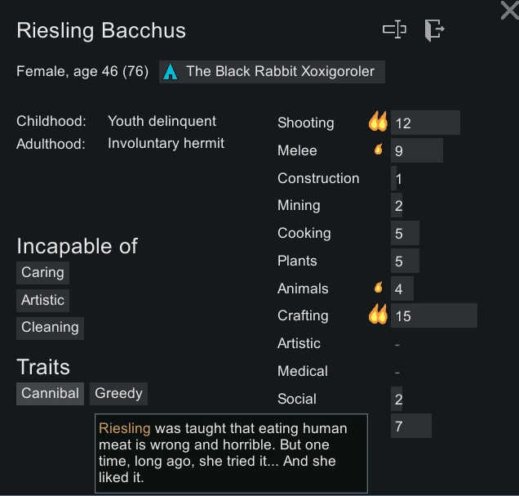Click the Caring incapability tag
Screen dimensions: 519x496
(42, 273)
